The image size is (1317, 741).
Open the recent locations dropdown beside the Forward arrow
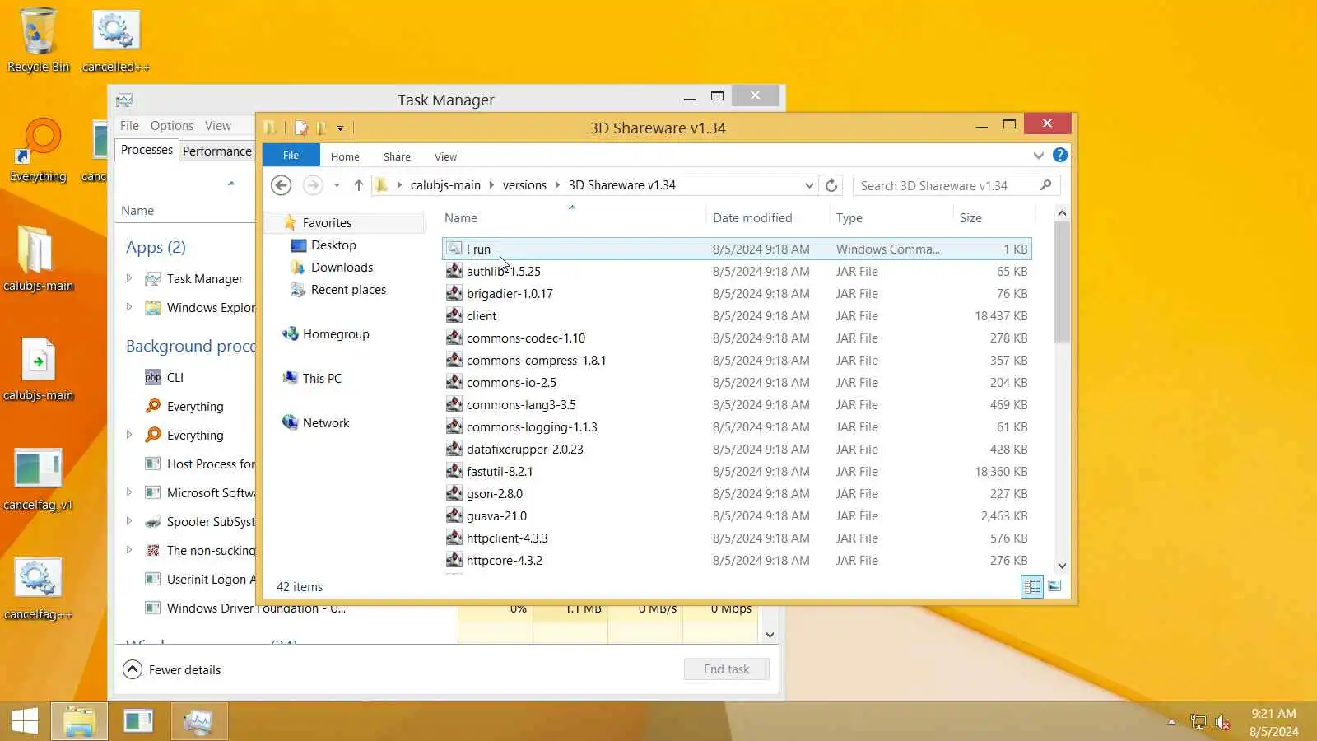click(x=337, y=185)
